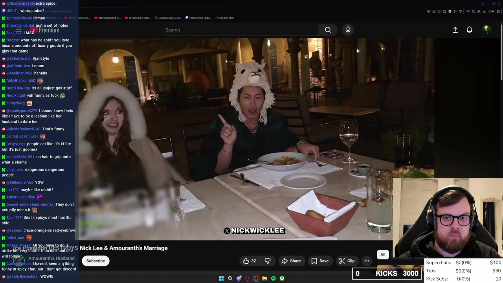Click the browser heart bookmark icon

click(x=461, y=11)
